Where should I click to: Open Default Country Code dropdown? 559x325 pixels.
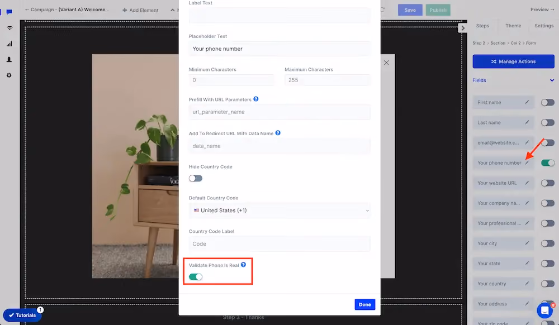(x=279, y=211)
